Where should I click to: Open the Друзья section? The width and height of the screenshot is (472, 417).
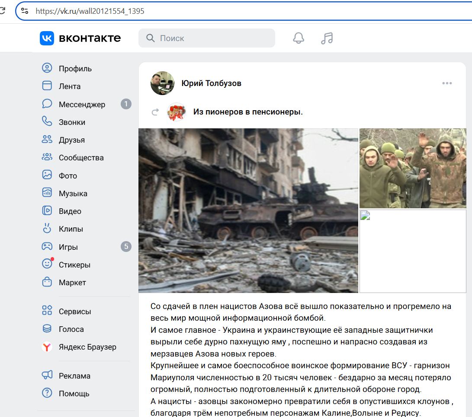[72, 140]
